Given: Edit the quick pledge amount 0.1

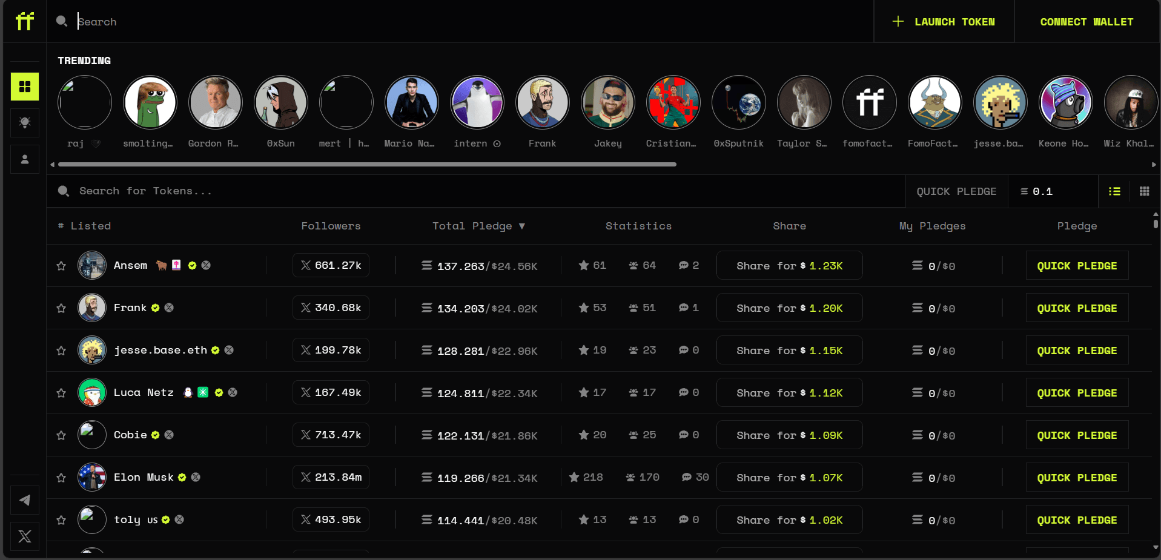Looking at the screenshot, I should click(x=1053, y=191).
